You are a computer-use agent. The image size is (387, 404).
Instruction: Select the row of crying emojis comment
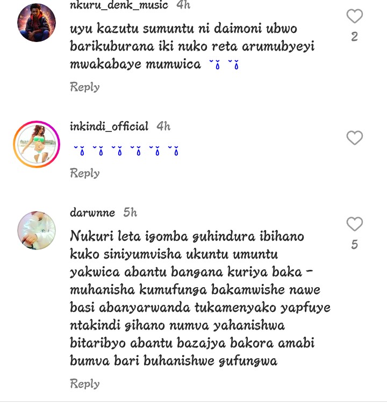[126, 151]
